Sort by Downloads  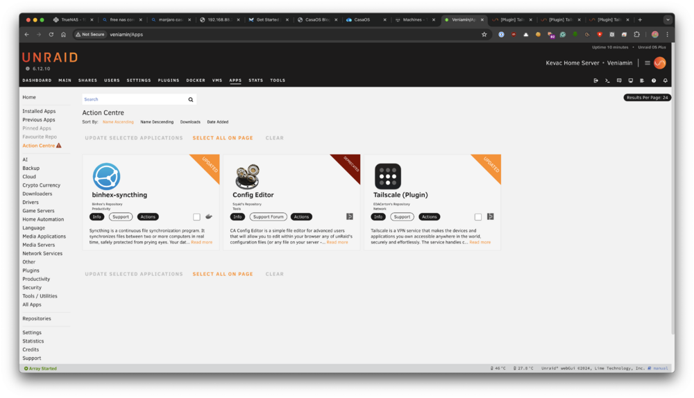click(190, 122)
